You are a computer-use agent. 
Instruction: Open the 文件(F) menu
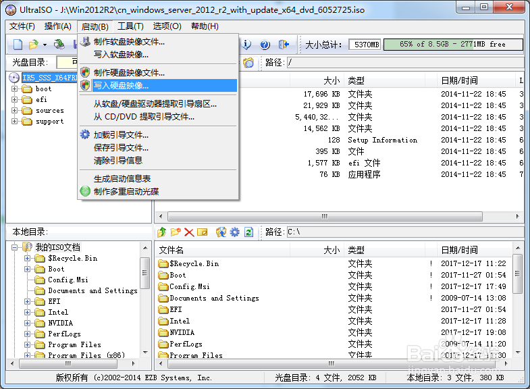click(22, 26)
